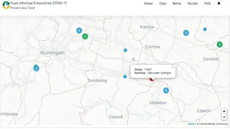Click the red positive case marker
This screenshot has width=230, height=129.
coord(152,79)
